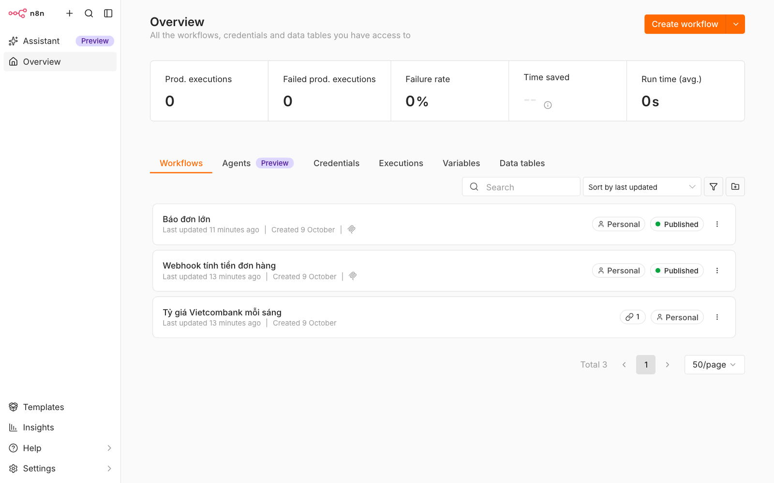Screen dimensions: 774x483
Task: Click the link count badge showing 1
Action: point(633,317)
